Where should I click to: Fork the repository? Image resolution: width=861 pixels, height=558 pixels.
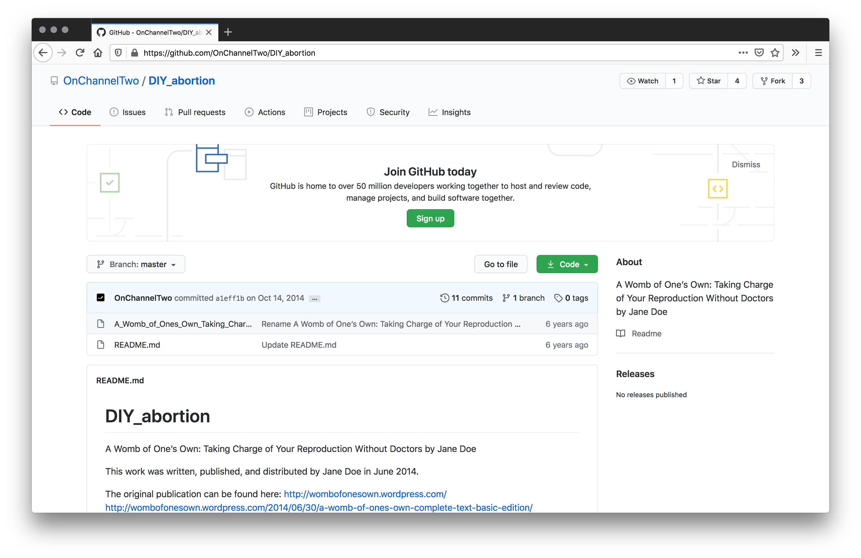click(x=773, y=81)
